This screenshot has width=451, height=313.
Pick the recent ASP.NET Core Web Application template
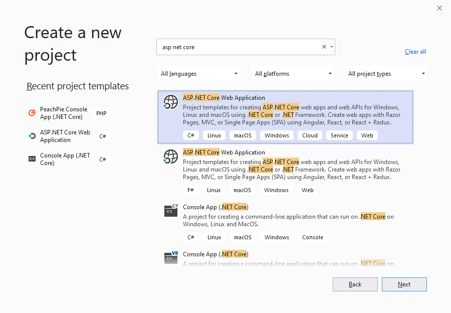click(65, 136)
